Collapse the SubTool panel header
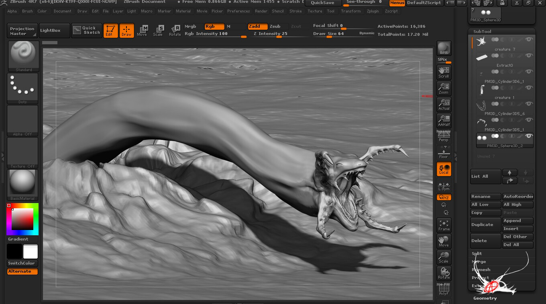Image resolution: width=546 pixels, height=304 pixels. (482, 31)
